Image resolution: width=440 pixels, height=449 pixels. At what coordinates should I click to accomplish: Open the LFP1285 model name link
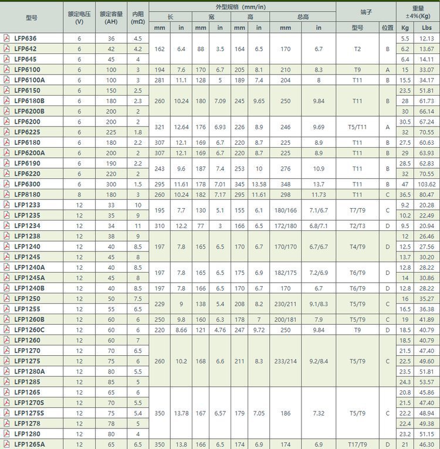coord(27,382)
